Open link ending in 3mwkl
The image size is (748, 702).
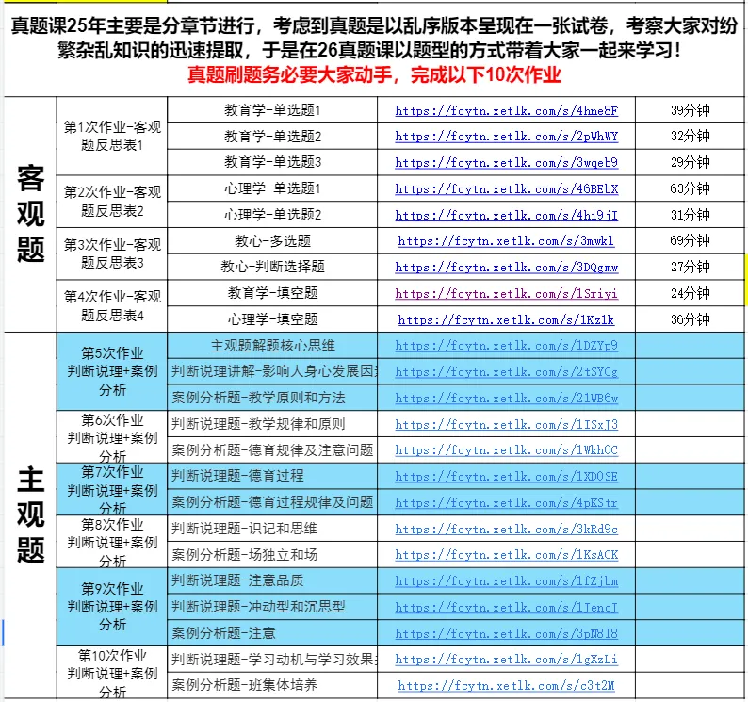coord(506,241)
